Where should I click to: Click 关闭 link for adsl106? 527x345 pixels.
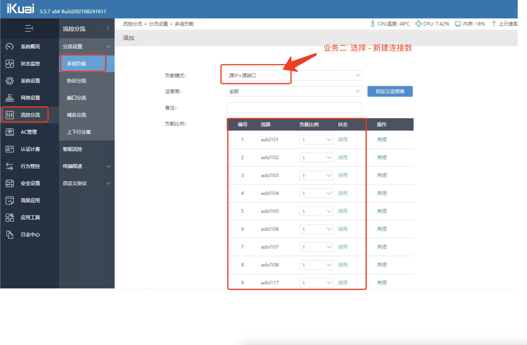tap(382, 229)
